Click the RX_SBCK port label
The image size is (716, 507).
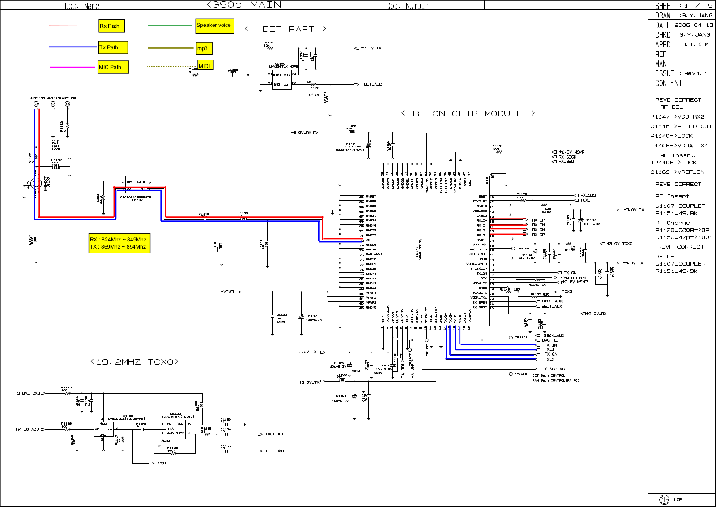567,157
